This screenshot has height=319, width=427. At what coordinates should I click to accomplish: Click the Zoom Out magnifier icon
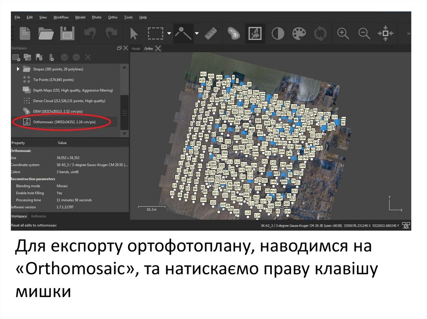pos(364,33)
